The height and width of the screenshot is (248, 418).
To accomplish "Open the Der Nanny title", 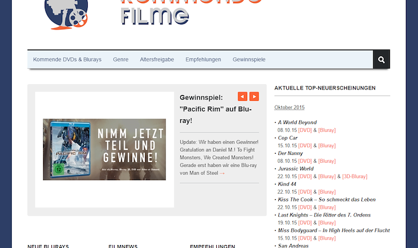I will 290,153.
